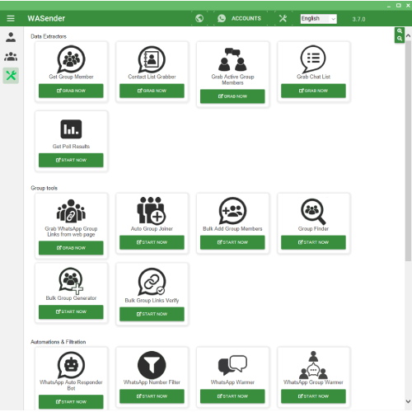Click the Auto Group Joiner icon
The height and width of the screenshot is (412, 412).
pyautogui.click(x=151, y=210)
